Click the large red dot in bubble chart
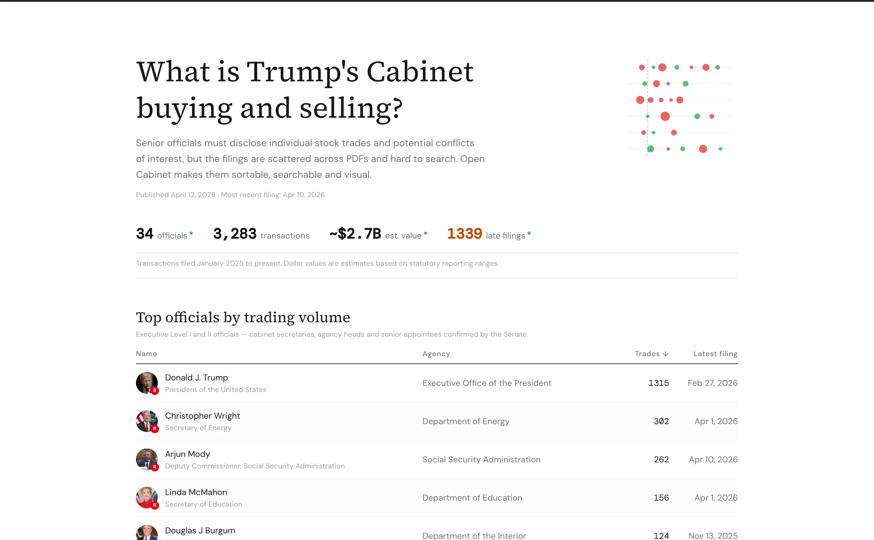This screenshot has height=540, width=874. (665, 116)
